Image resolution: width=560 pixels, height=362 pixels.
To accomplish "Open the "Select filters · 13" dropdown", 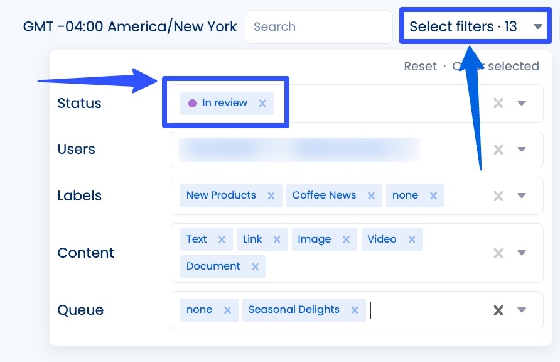I will (x=474, y=26).
